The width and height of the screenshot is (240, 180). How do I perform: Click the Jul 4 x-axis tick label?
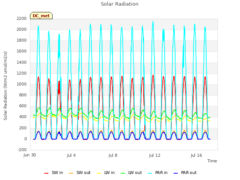pyautogui.click(x=71, y=155)
